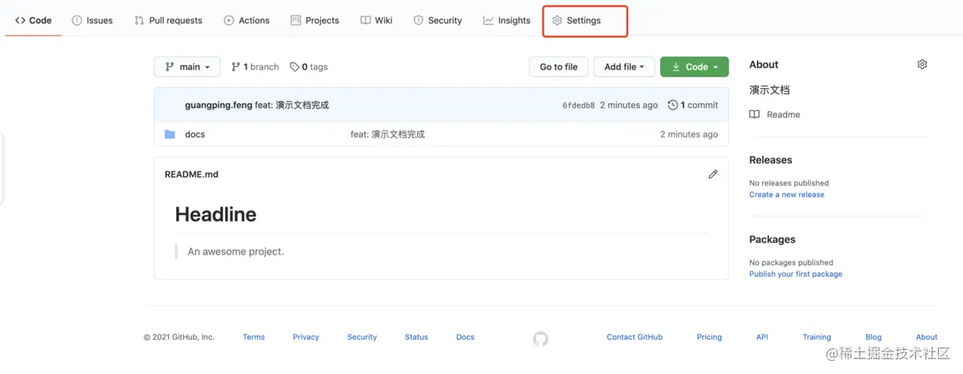Click the Go to file button
The height and width of the screenshot is (374, 963).
coord(558,67)
